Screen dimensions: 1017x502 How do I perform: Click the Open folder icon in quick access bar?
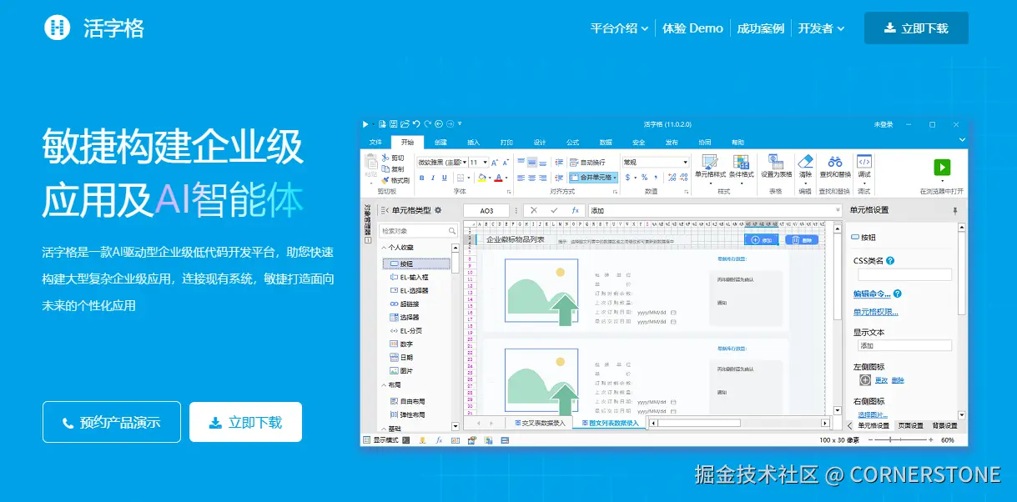pyautogui.click(x=405, y=124)
